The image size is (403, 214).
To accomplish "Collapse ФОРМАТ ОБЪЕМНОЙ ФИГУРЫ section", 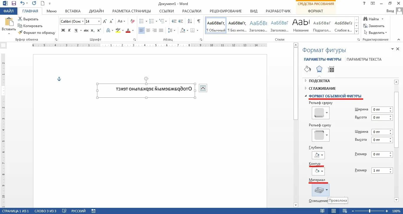I will 335,96.
